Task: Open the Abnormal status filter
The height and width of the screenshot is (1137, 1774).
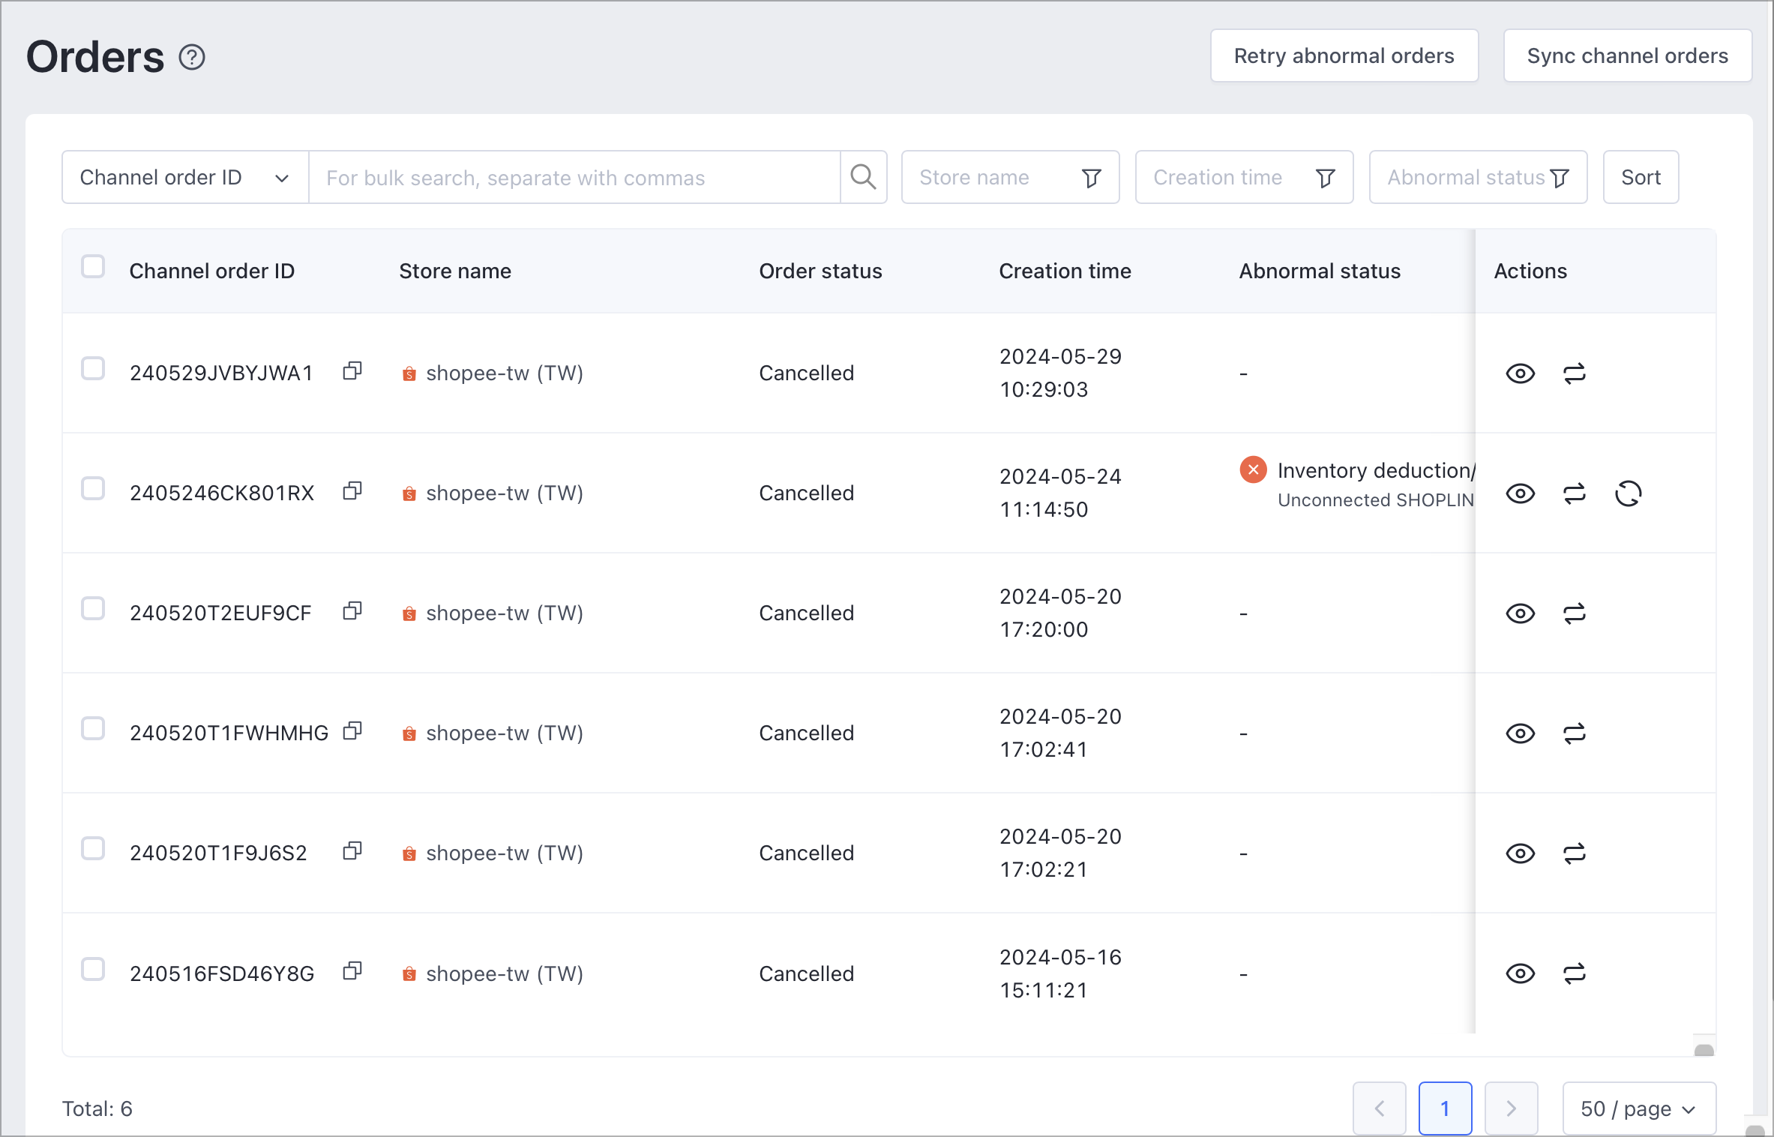Action: click(1478, 177)
